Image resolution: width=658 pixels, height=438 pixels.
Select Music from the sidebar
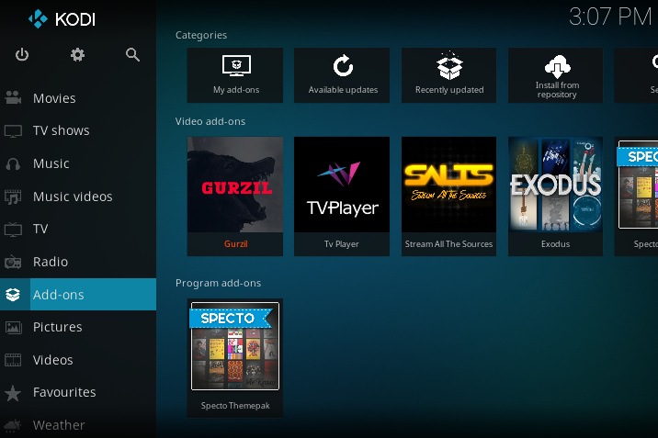(78, 163)
